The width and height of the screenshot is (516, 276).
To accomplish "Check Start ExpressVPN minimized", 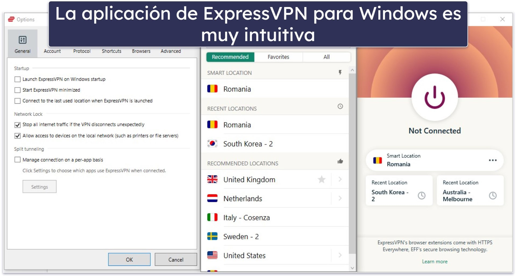I will tap(17, 90).
